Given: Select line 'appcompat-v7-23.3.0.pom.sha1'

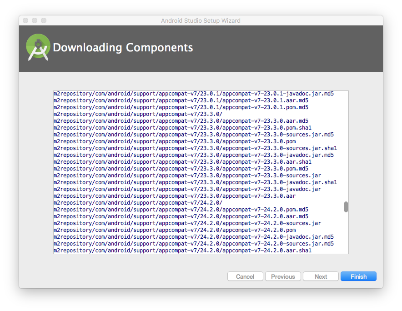Looking at the screenshot, I should [x=182, y=128].
